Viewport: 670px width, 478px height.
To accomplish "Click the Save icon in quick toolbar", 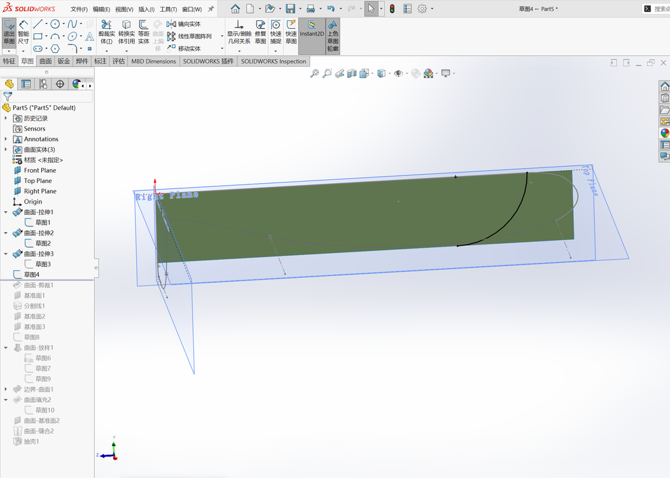I will click(x=290, y=9).
